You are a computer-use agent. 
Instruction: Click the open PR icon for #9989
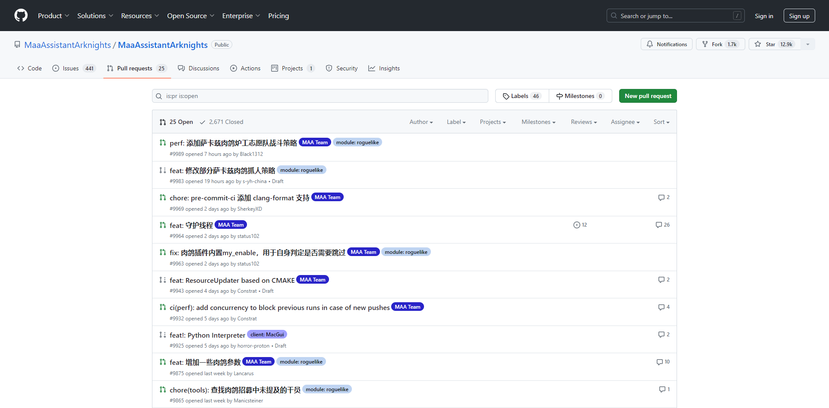(163, 142)
